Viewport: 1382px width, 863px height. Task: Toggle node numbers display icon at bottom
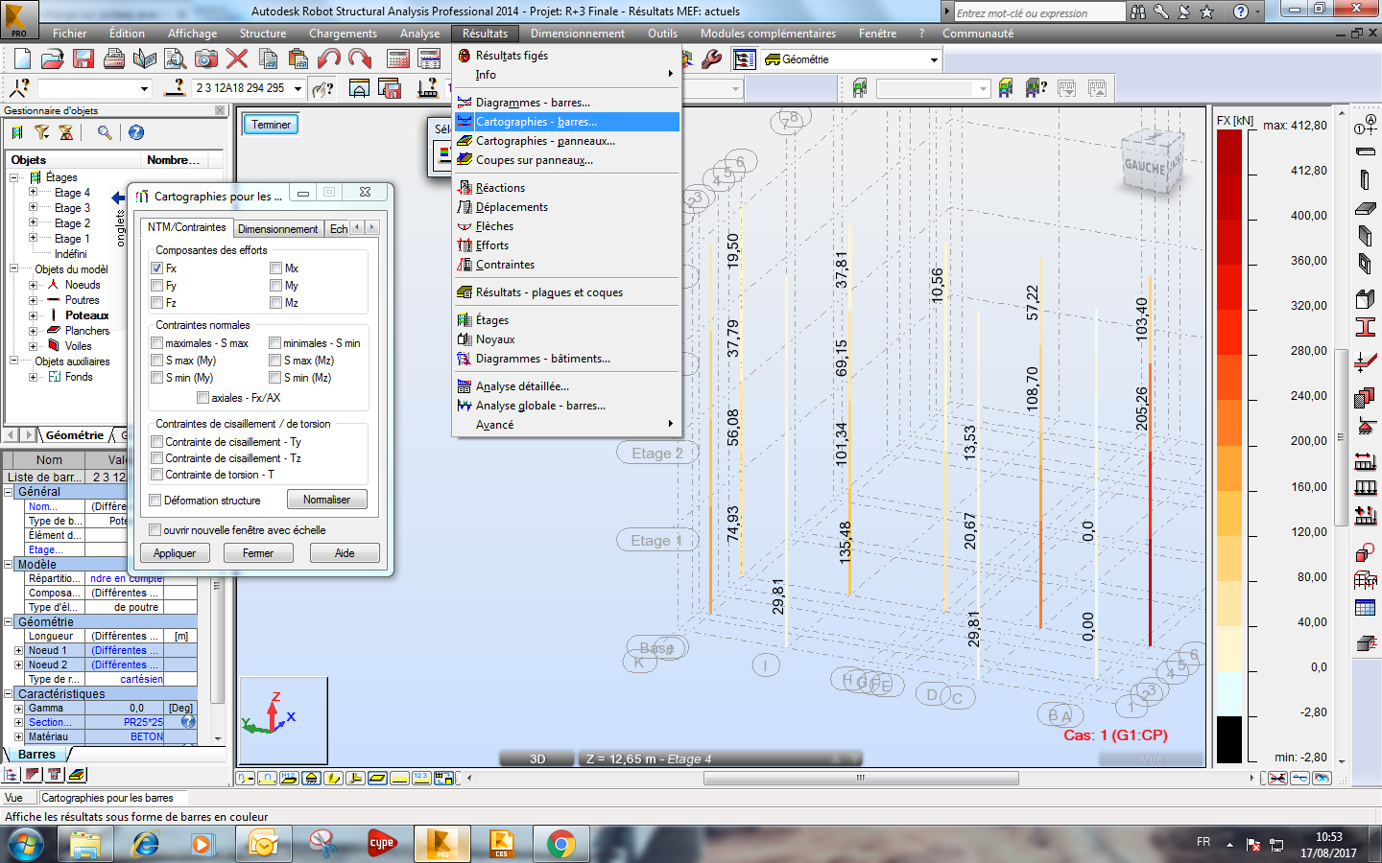coord(246,778)
